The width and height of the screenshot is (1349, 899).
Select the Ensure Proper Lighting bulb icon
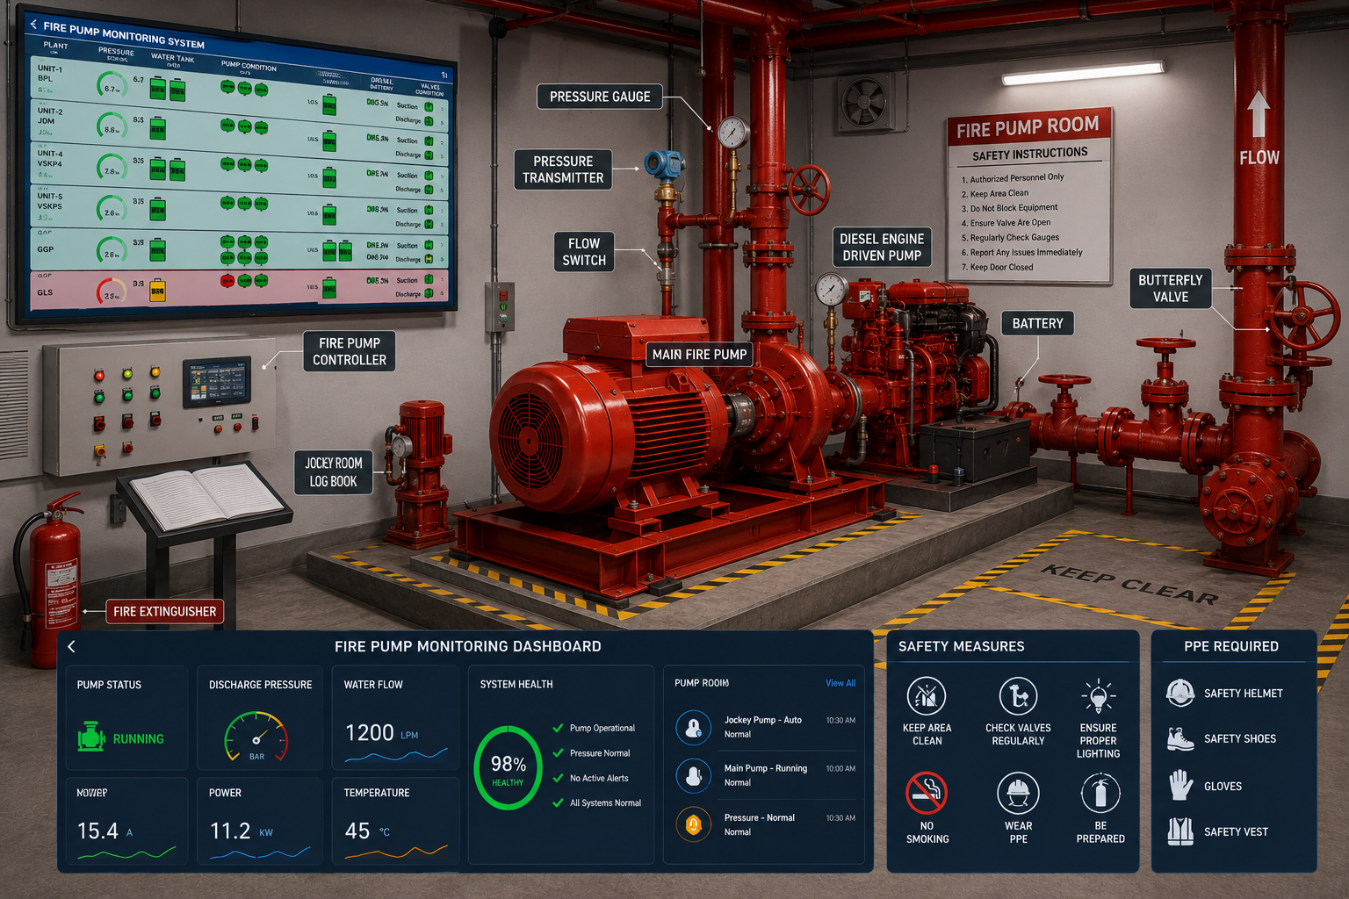point(1098,697)
